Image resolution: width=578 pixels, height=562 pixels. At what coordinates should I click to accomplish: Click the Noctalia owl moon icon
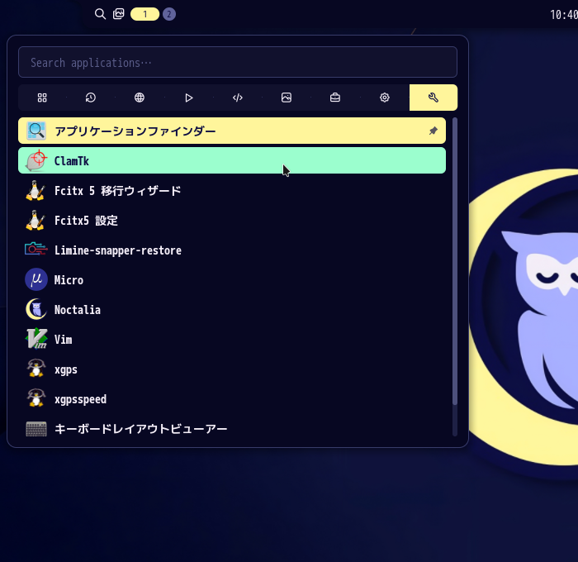pos(36,309)
